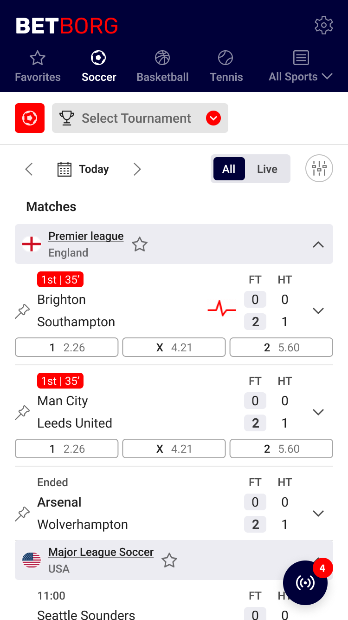The image size is (348, 620).
Task: Collapse the Premier league section
Action: [x=318, y=244]
